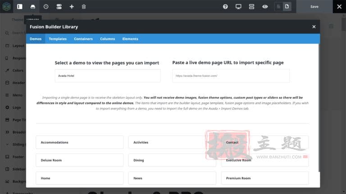Image resolution: width=346 pixels, height=194 pixels.
Task: Open the help question mark icon
Action: tap(225, 7)
